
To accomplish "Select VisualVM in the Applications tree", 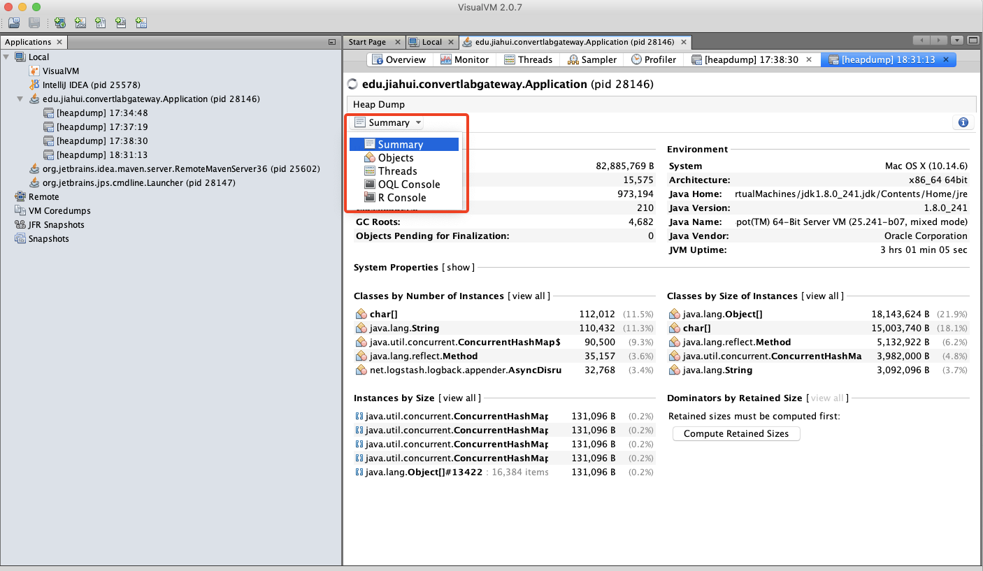I will pos(60,71).
